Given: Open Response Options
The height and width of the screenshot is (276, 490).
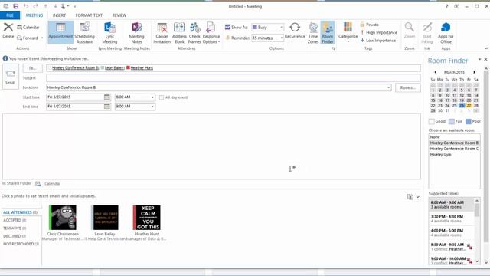Looking at the screenshot, I should [211, 32].
